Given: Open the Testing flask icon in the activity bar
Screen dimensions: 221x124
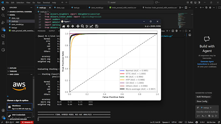Looking at the screenshot, I should 3,43.
